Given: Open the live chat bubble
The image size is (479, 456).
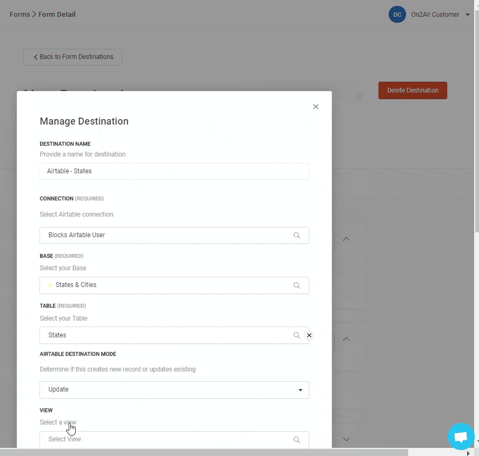Looking at the screenshot, I should [x=461, y=437].
